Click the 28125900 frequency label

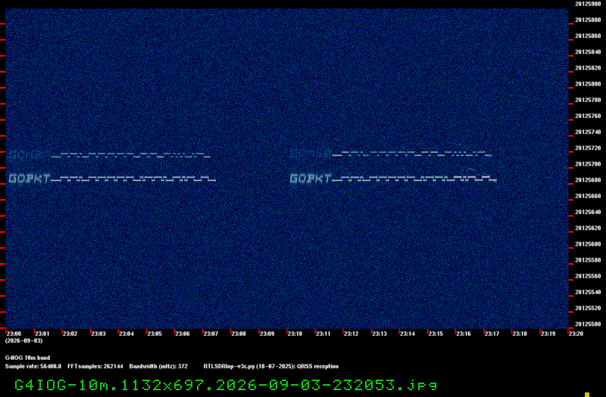coord(588,4)
